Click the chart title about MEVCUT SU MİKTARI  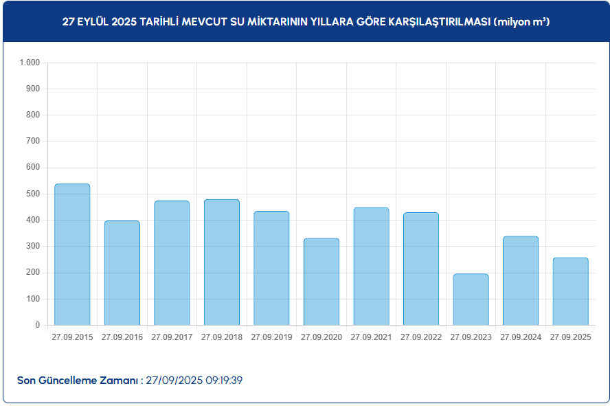coord(306,22)
